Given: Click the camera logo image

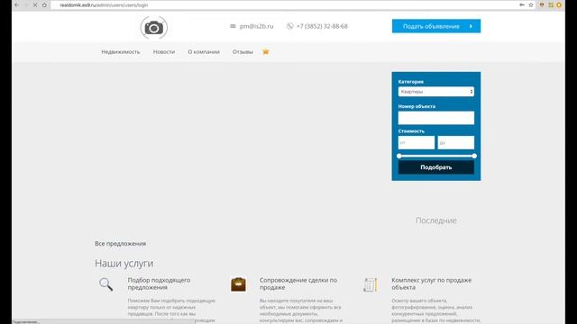Looking at the screenshot, I should 154,28.
